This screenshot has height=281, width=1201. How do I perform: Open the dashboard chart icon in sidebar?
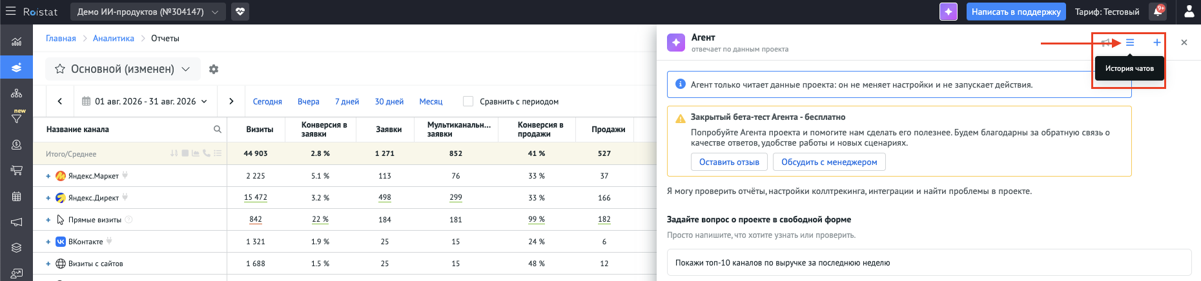[16, 42]
